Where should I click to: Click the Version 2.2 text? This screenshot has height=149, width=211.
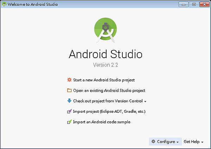click(105, 65)
